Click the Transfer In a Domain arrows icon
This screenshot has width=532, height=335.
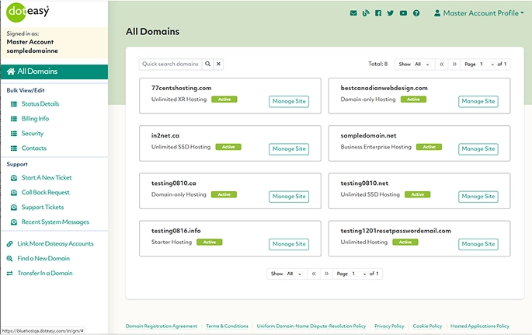10,274
